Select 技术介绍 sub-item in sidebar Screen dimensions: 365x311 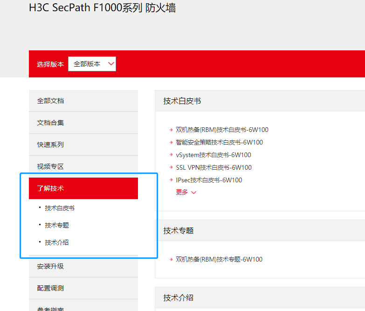tap(57, 242)
